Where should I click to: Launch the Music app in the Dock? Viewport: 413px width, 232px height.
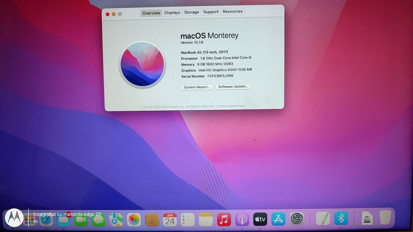tap(224, 220)
